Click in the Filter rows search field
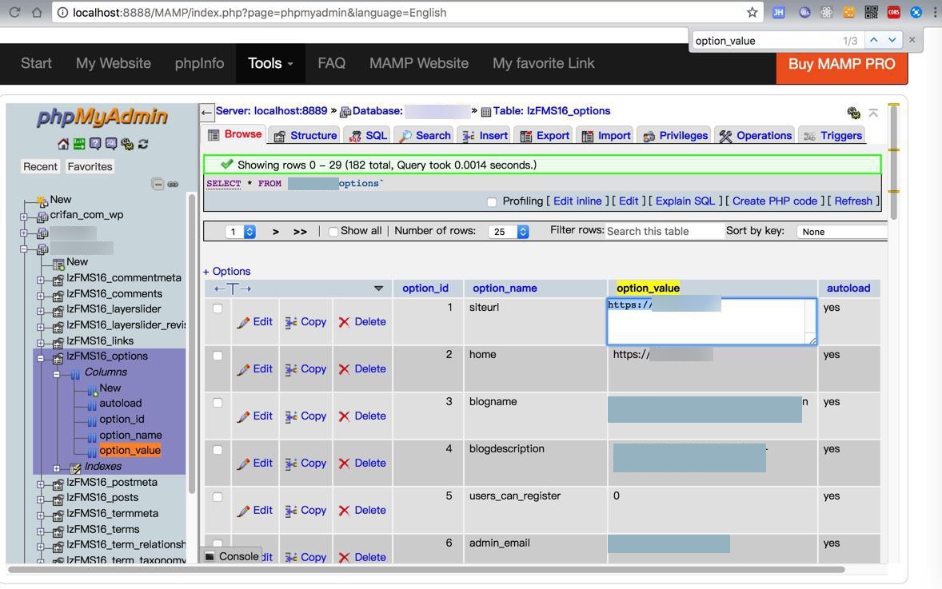 [664, 231]
